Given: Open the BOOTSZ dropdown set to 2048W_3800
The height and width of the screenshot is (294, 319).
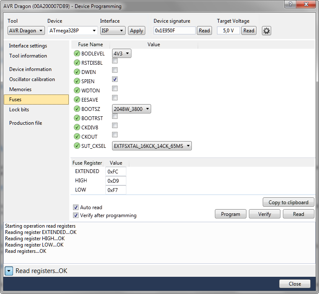Looking at the screenshot, I should pyautogui.click(x=131, y=109).
